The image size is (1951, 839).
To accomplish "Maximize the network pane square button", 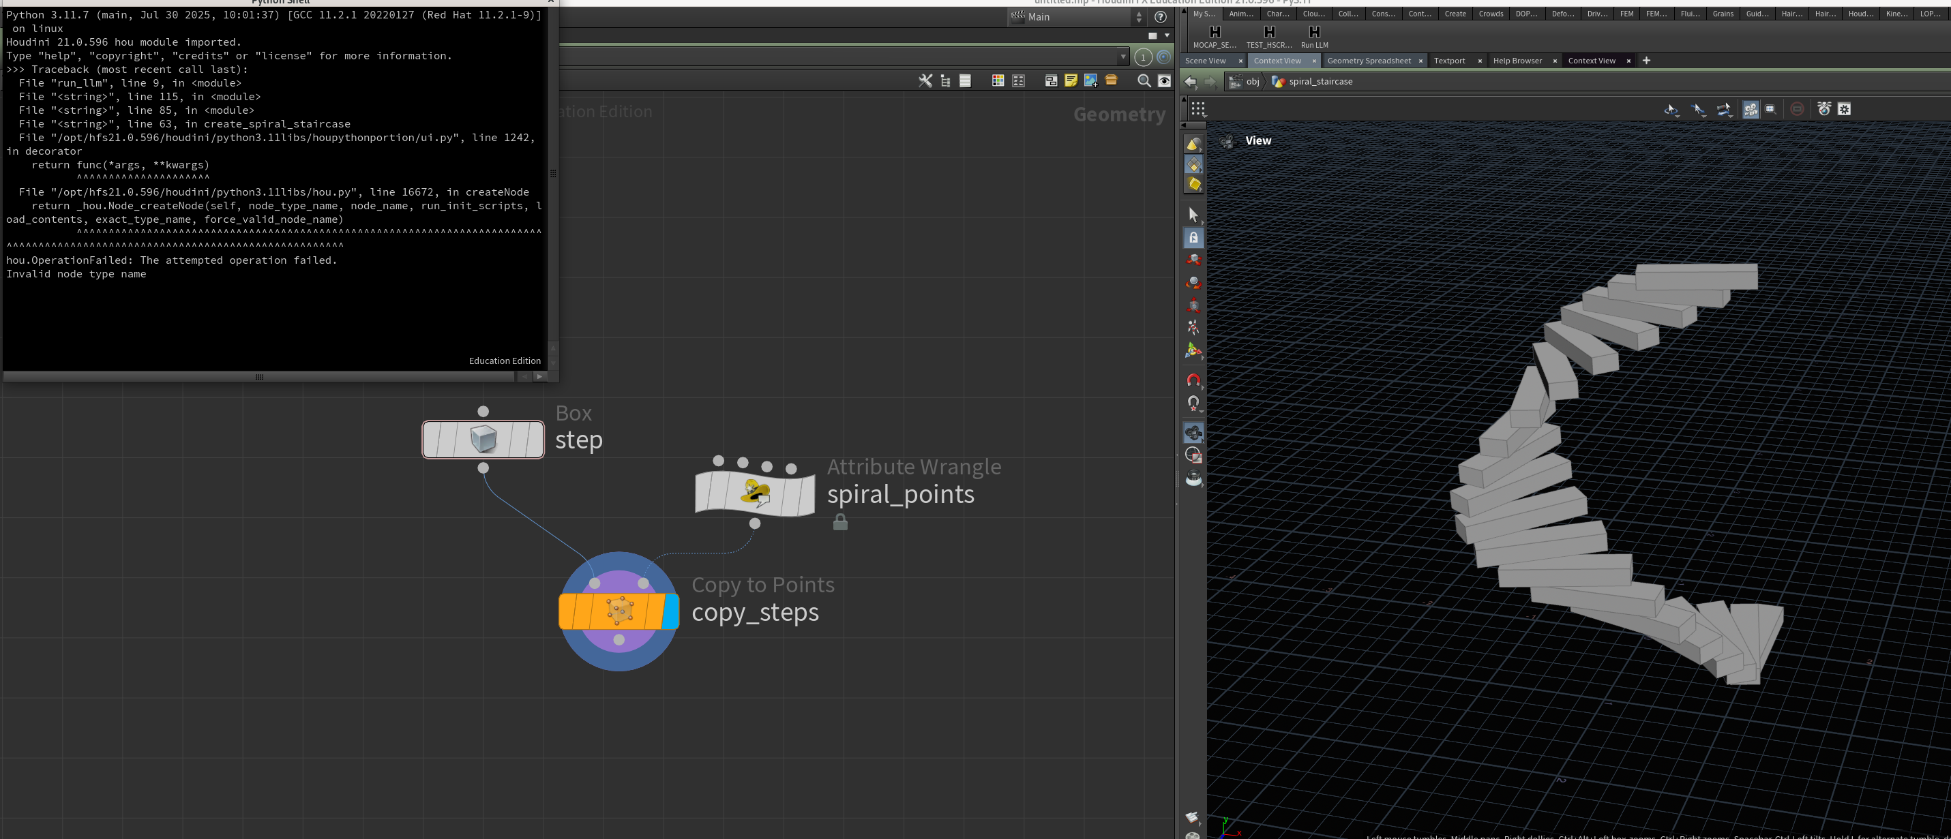I will [1152, 35].
